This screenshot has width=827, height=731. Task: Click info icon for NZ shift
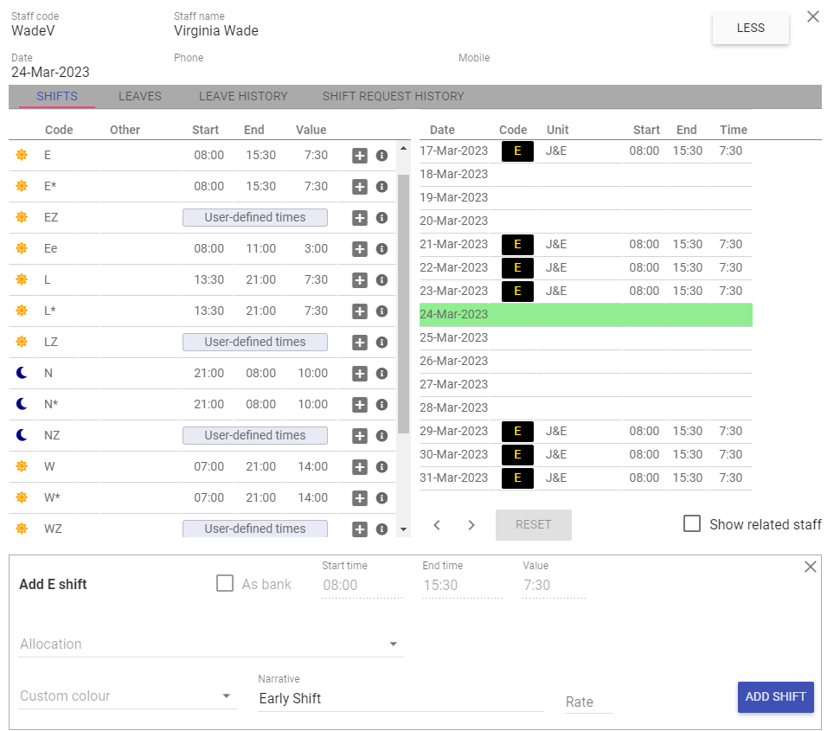[381, 436]
